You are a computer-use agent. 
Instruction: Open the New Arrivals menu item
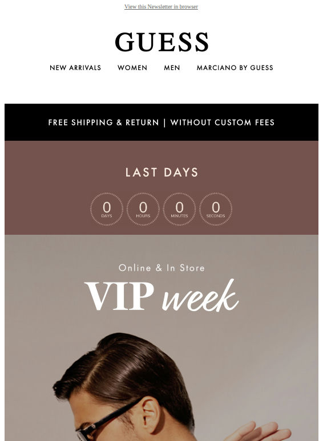(x=75, y=68)
